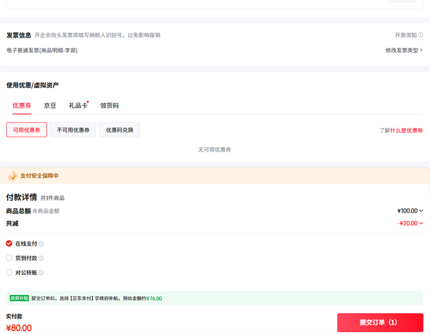Viewport: 430px width, 334px height.
Task: Open the 开票须知 link
Action: 406,35
